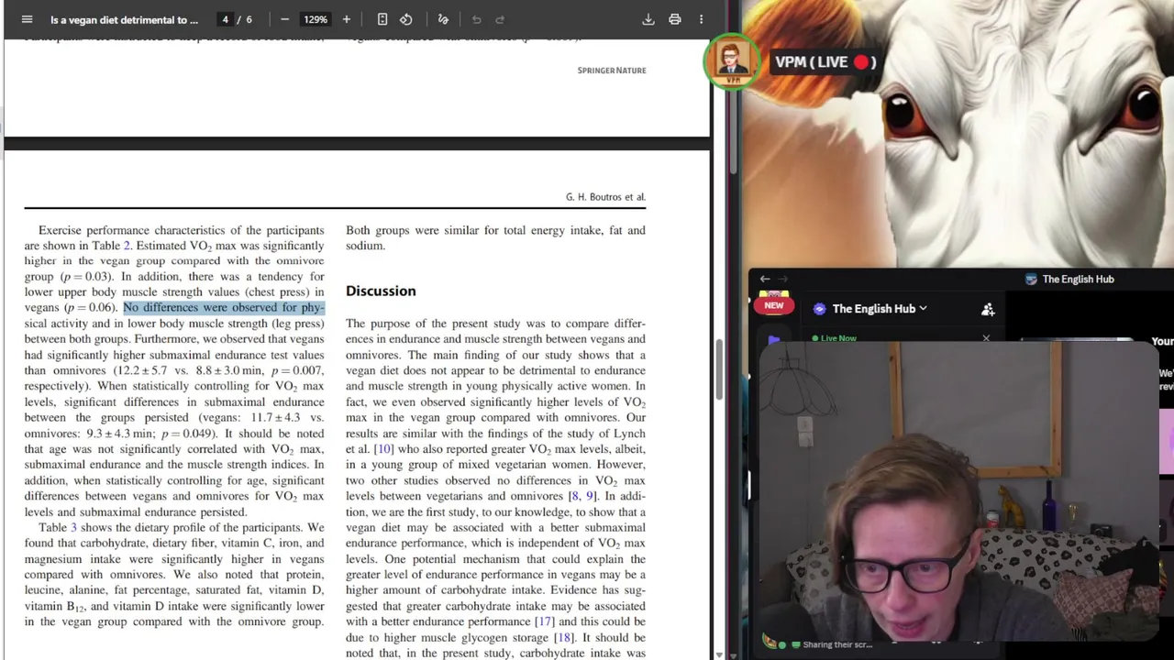
Task: Open citation link [17]
Action: [545, 621]
